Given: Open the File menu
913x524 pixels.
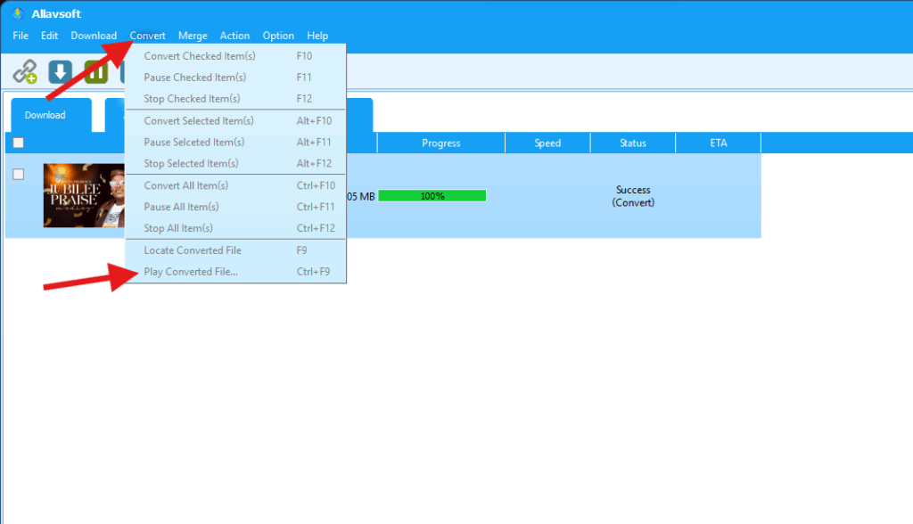Looking at the screenshot, I should point(21,36).
